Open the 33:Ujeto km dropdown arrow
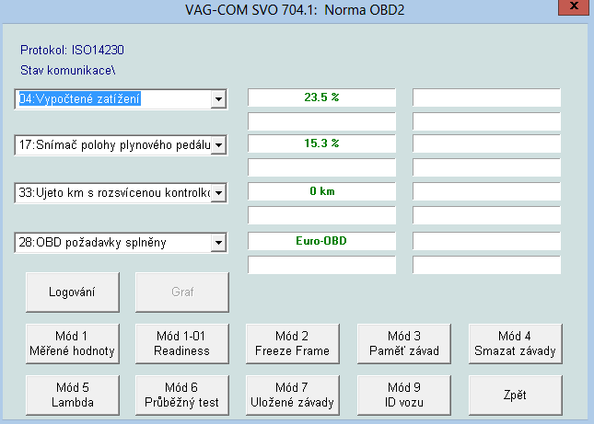This screenshot has width=594, height=424. click(218, 193)
